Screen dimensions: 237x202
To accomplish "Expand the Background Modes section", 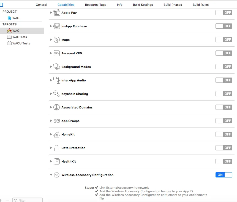I will point(51,67).
